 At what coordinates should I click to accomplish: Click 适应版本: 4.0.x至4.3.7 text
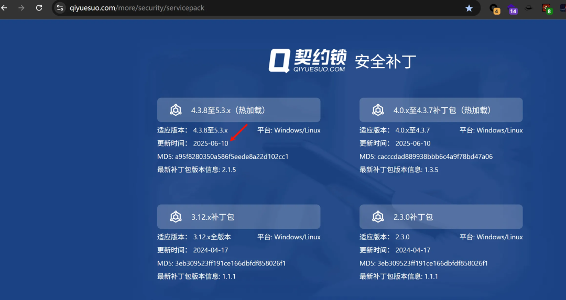[395, 130]
